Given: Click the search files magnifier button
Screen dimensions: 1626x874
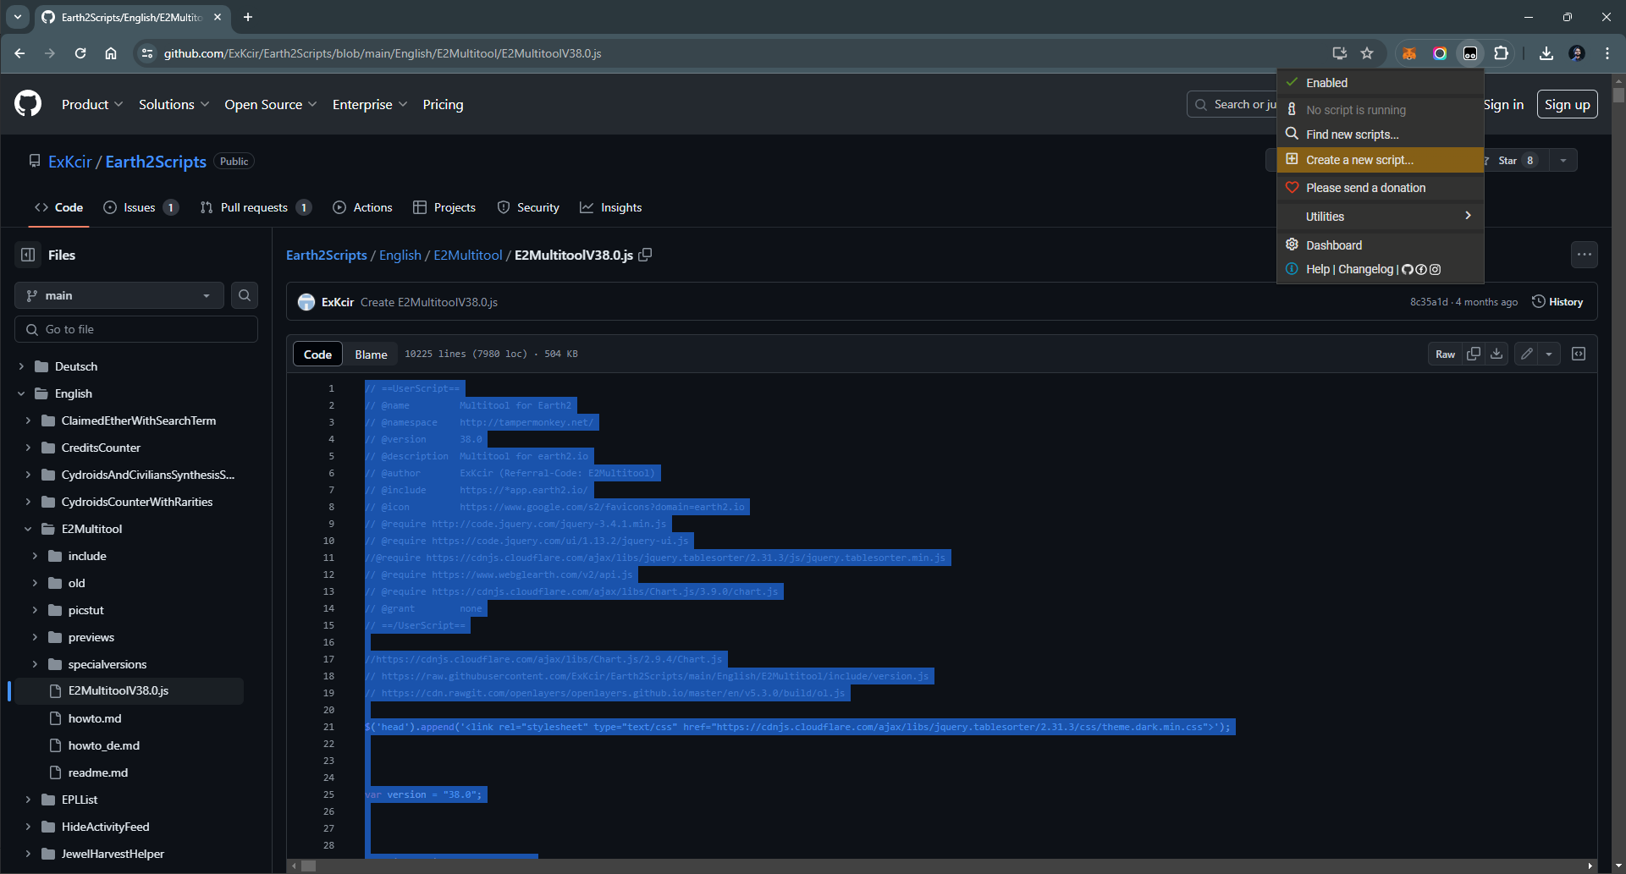Looking at the screenshot, I should click(x=245, y=295).
